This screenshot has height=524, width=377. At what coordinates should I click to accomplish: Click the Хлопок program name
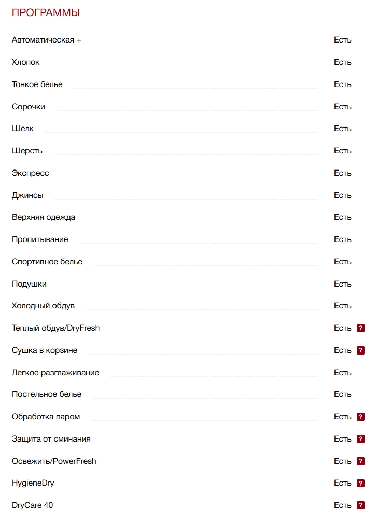(25, 62)
